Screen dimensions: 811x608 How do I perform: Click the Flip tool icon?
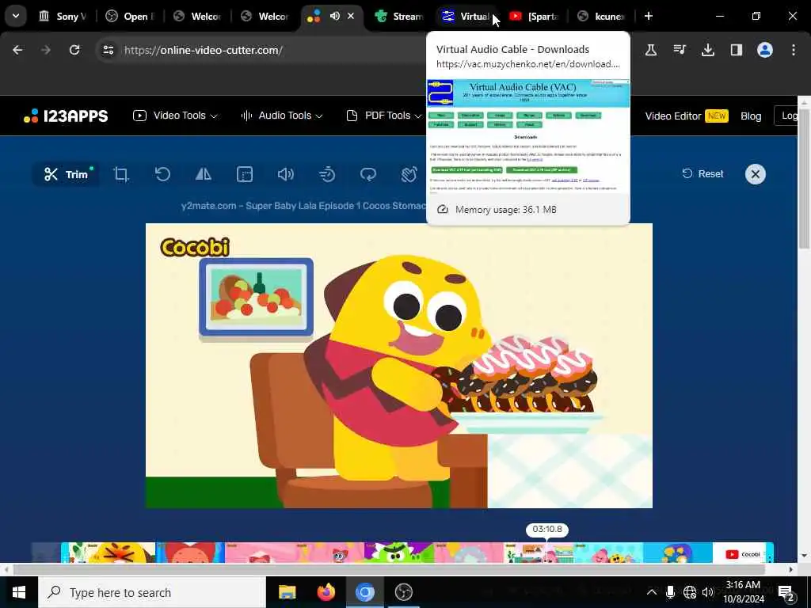pyautogui.click(x=204, y=174)
